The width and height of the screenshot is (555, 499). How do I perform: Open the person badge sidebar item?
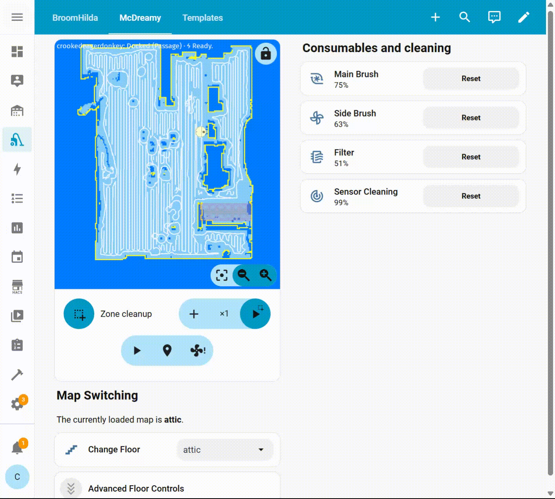[x=17, y=81]
